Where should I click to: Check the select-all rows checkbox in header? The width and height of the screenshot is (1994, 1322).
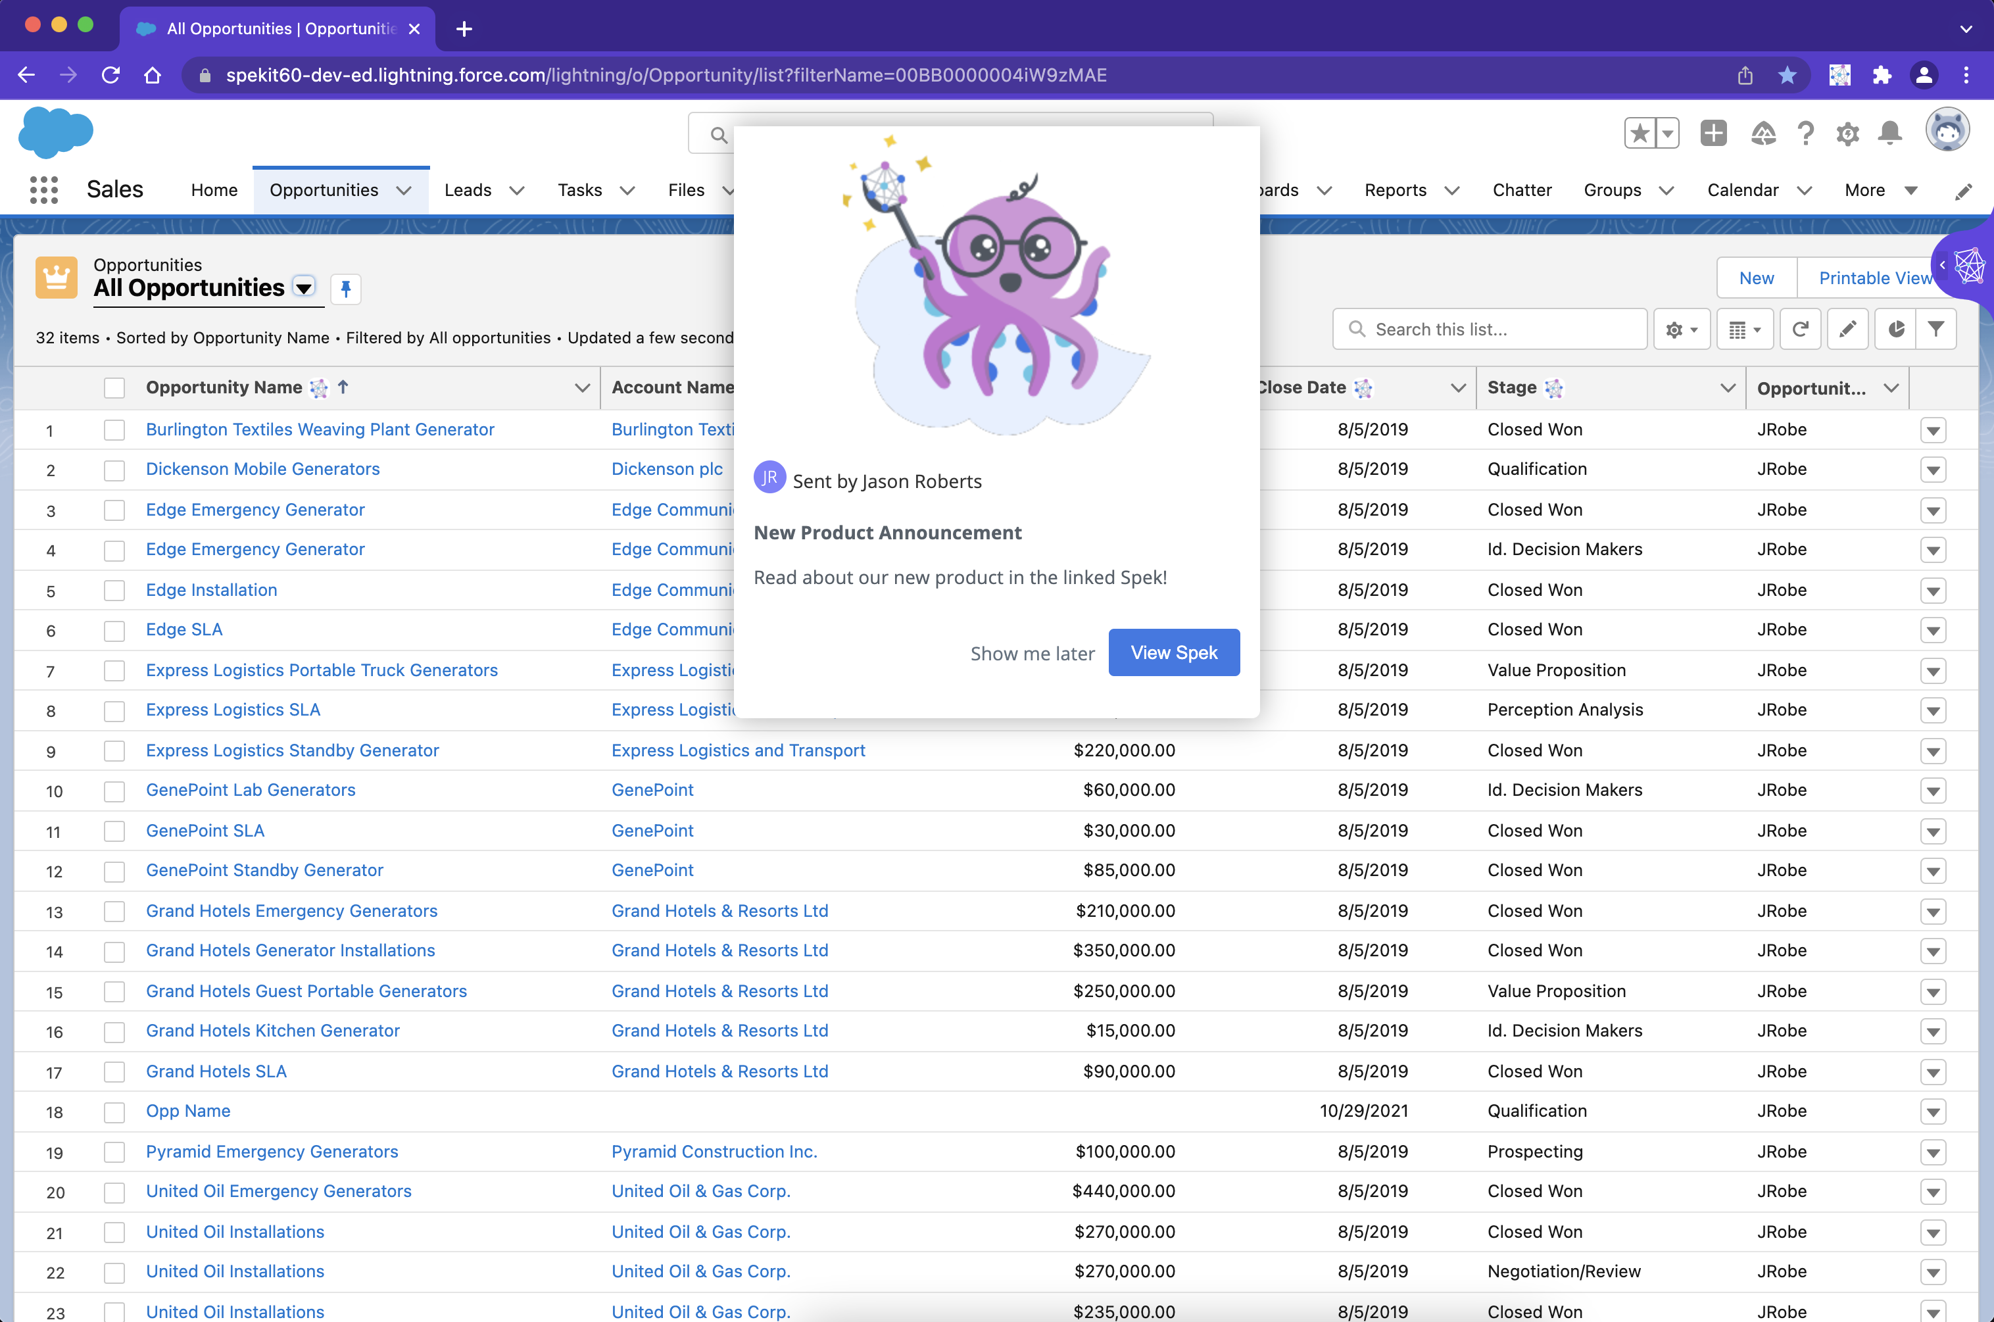coord(114,388)
